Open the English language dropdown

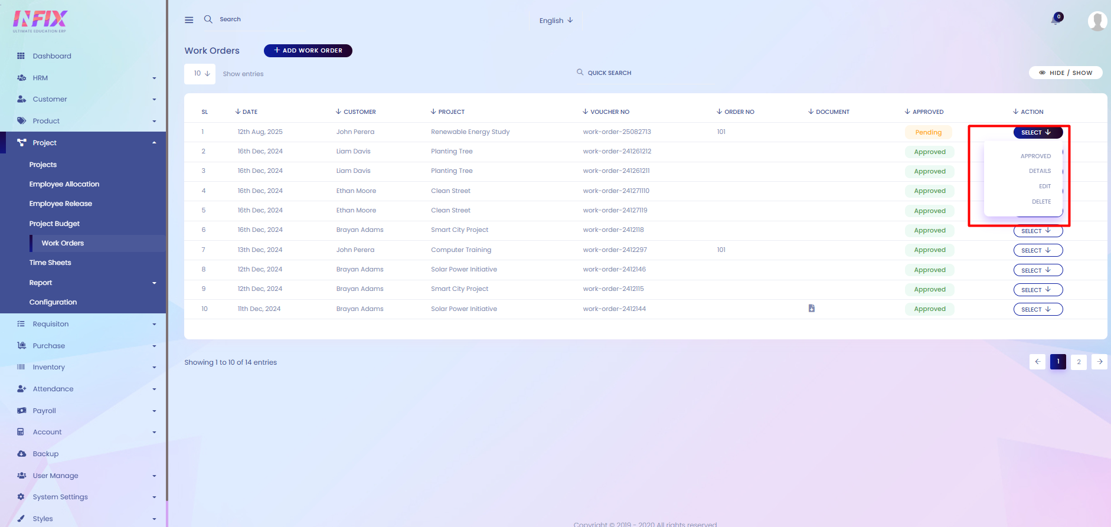click(x=555, y=20)
